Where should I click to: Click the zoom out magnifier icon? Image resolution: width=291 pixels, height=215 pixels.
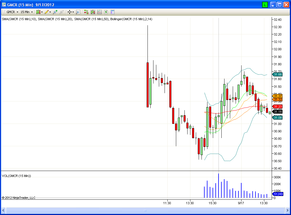pos(62,12)
